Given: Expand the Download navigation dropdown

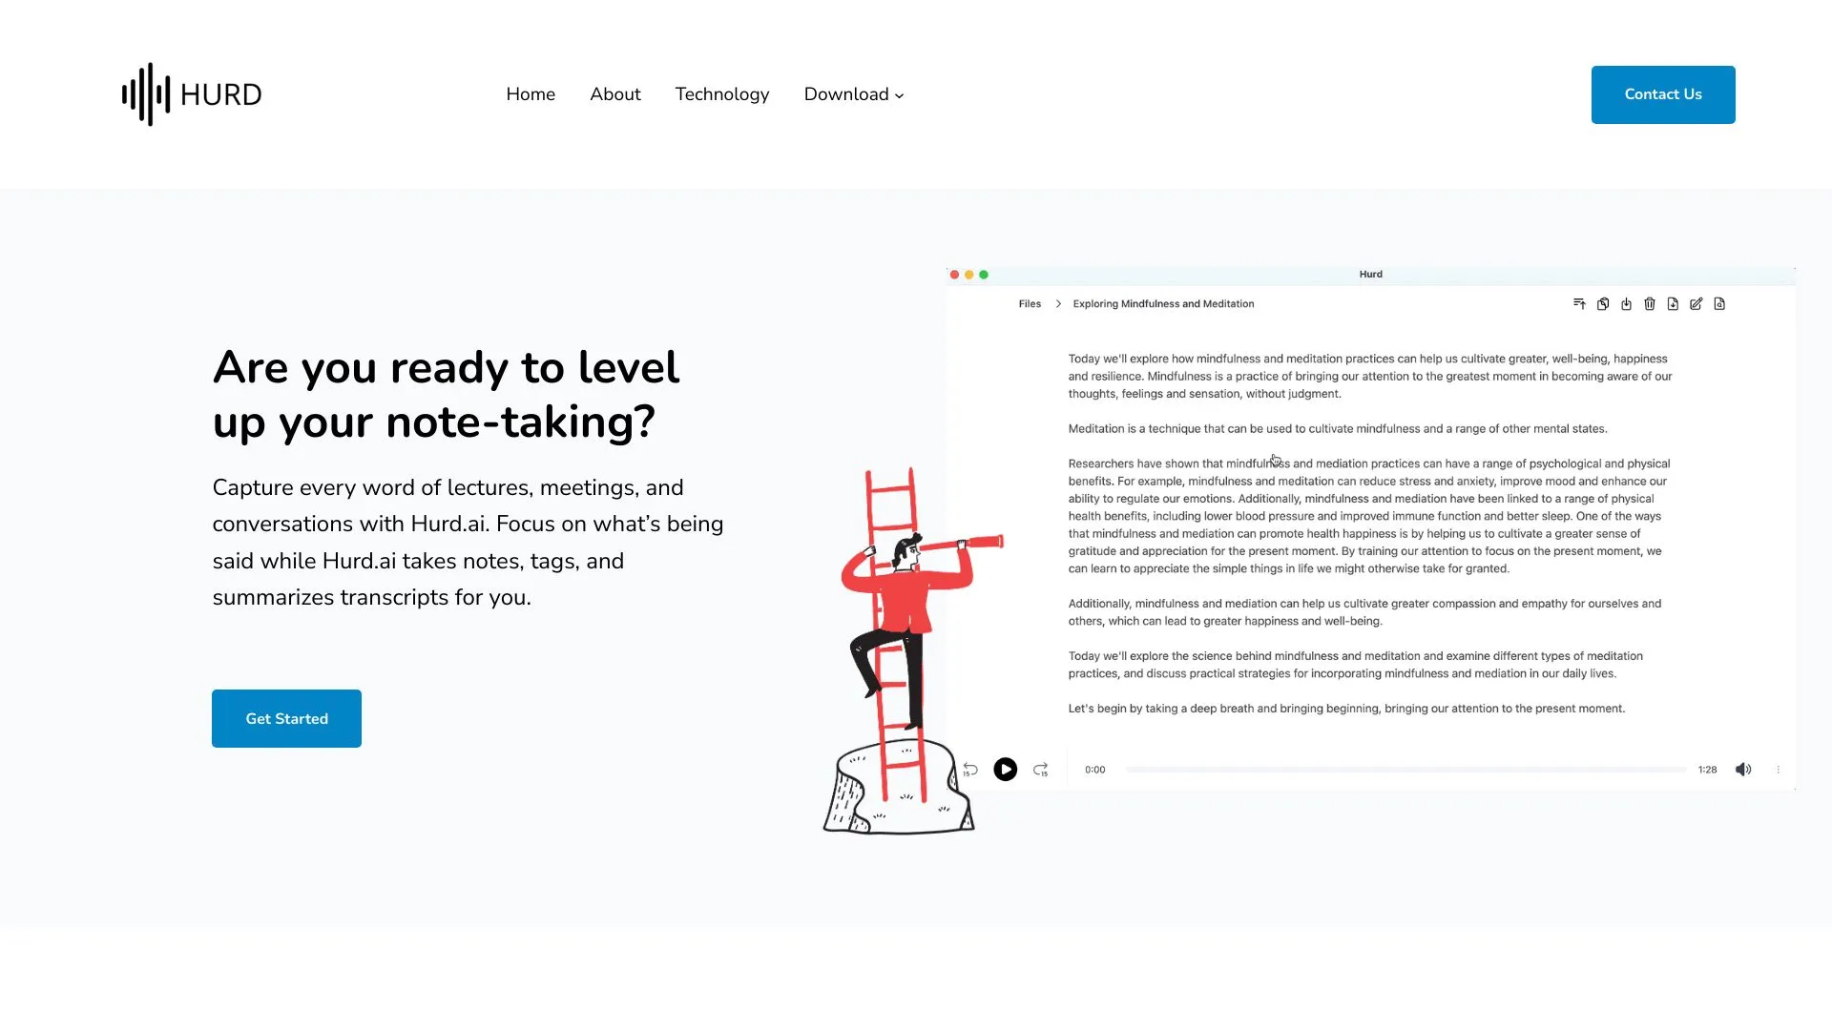Looking at the screenshot, I should pyautogui.click(x=852, y=94).
